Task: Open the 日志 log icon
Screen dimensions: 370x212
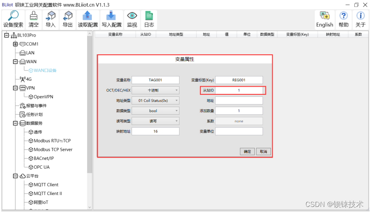Action: point(149,20)
